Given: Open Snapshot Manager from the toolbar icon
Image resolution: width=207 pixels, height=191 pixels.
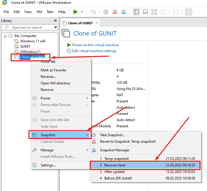Looking at the screenshot, I should 124,12.
